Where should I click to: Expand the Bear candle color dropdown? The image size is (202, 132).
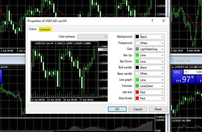tap(149, 74)
